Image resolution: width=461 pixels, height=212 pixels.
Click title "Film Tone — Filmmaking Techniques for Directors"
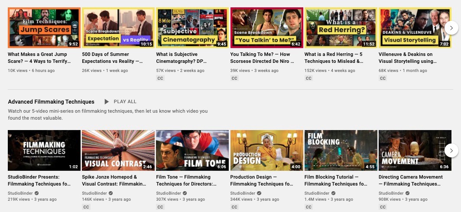[x=186, y=180]
